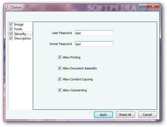Viewport: 167px width, 127px height.
Task: Toggle the Description category checkbox
Action: (11, 38)
